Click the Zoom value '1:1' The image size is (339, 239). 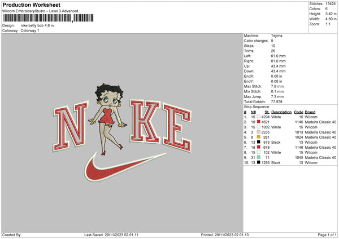(x=328, y=24)
